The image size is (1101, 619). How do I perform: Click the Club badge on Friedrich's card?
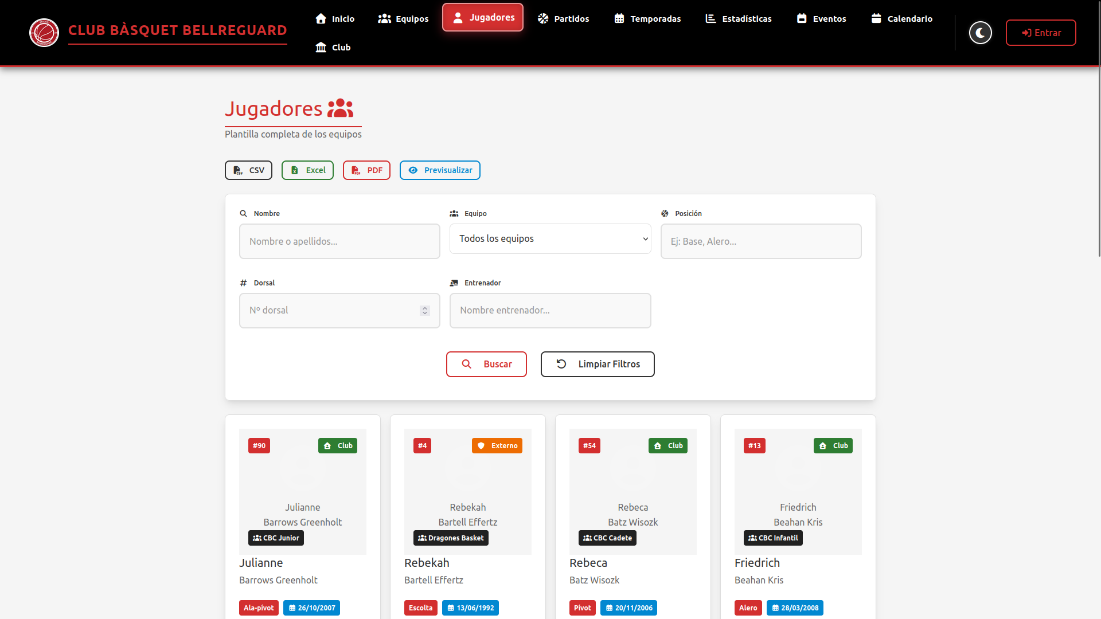(833, 446)
